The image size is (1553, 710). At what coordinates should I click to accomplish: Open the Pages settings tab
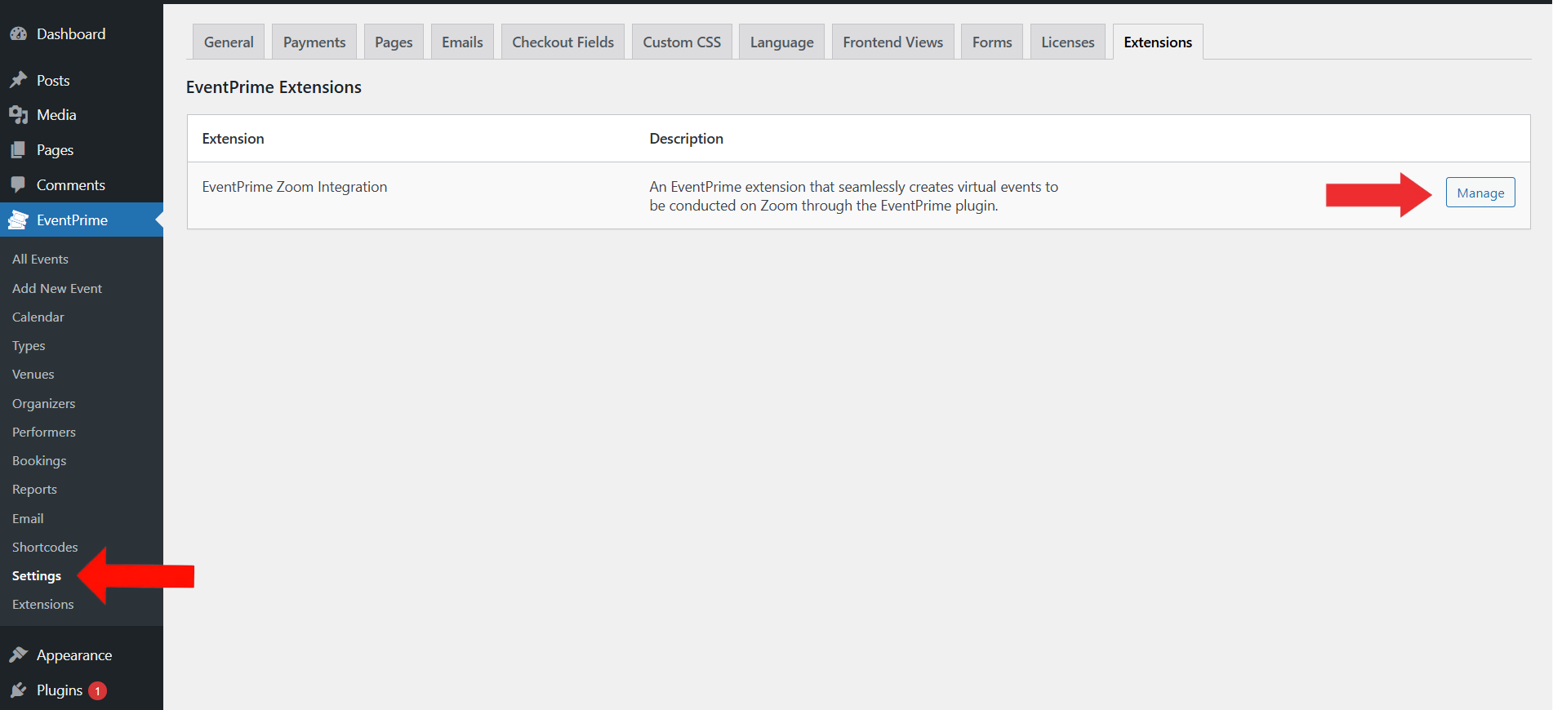click(x=394, y=42)
